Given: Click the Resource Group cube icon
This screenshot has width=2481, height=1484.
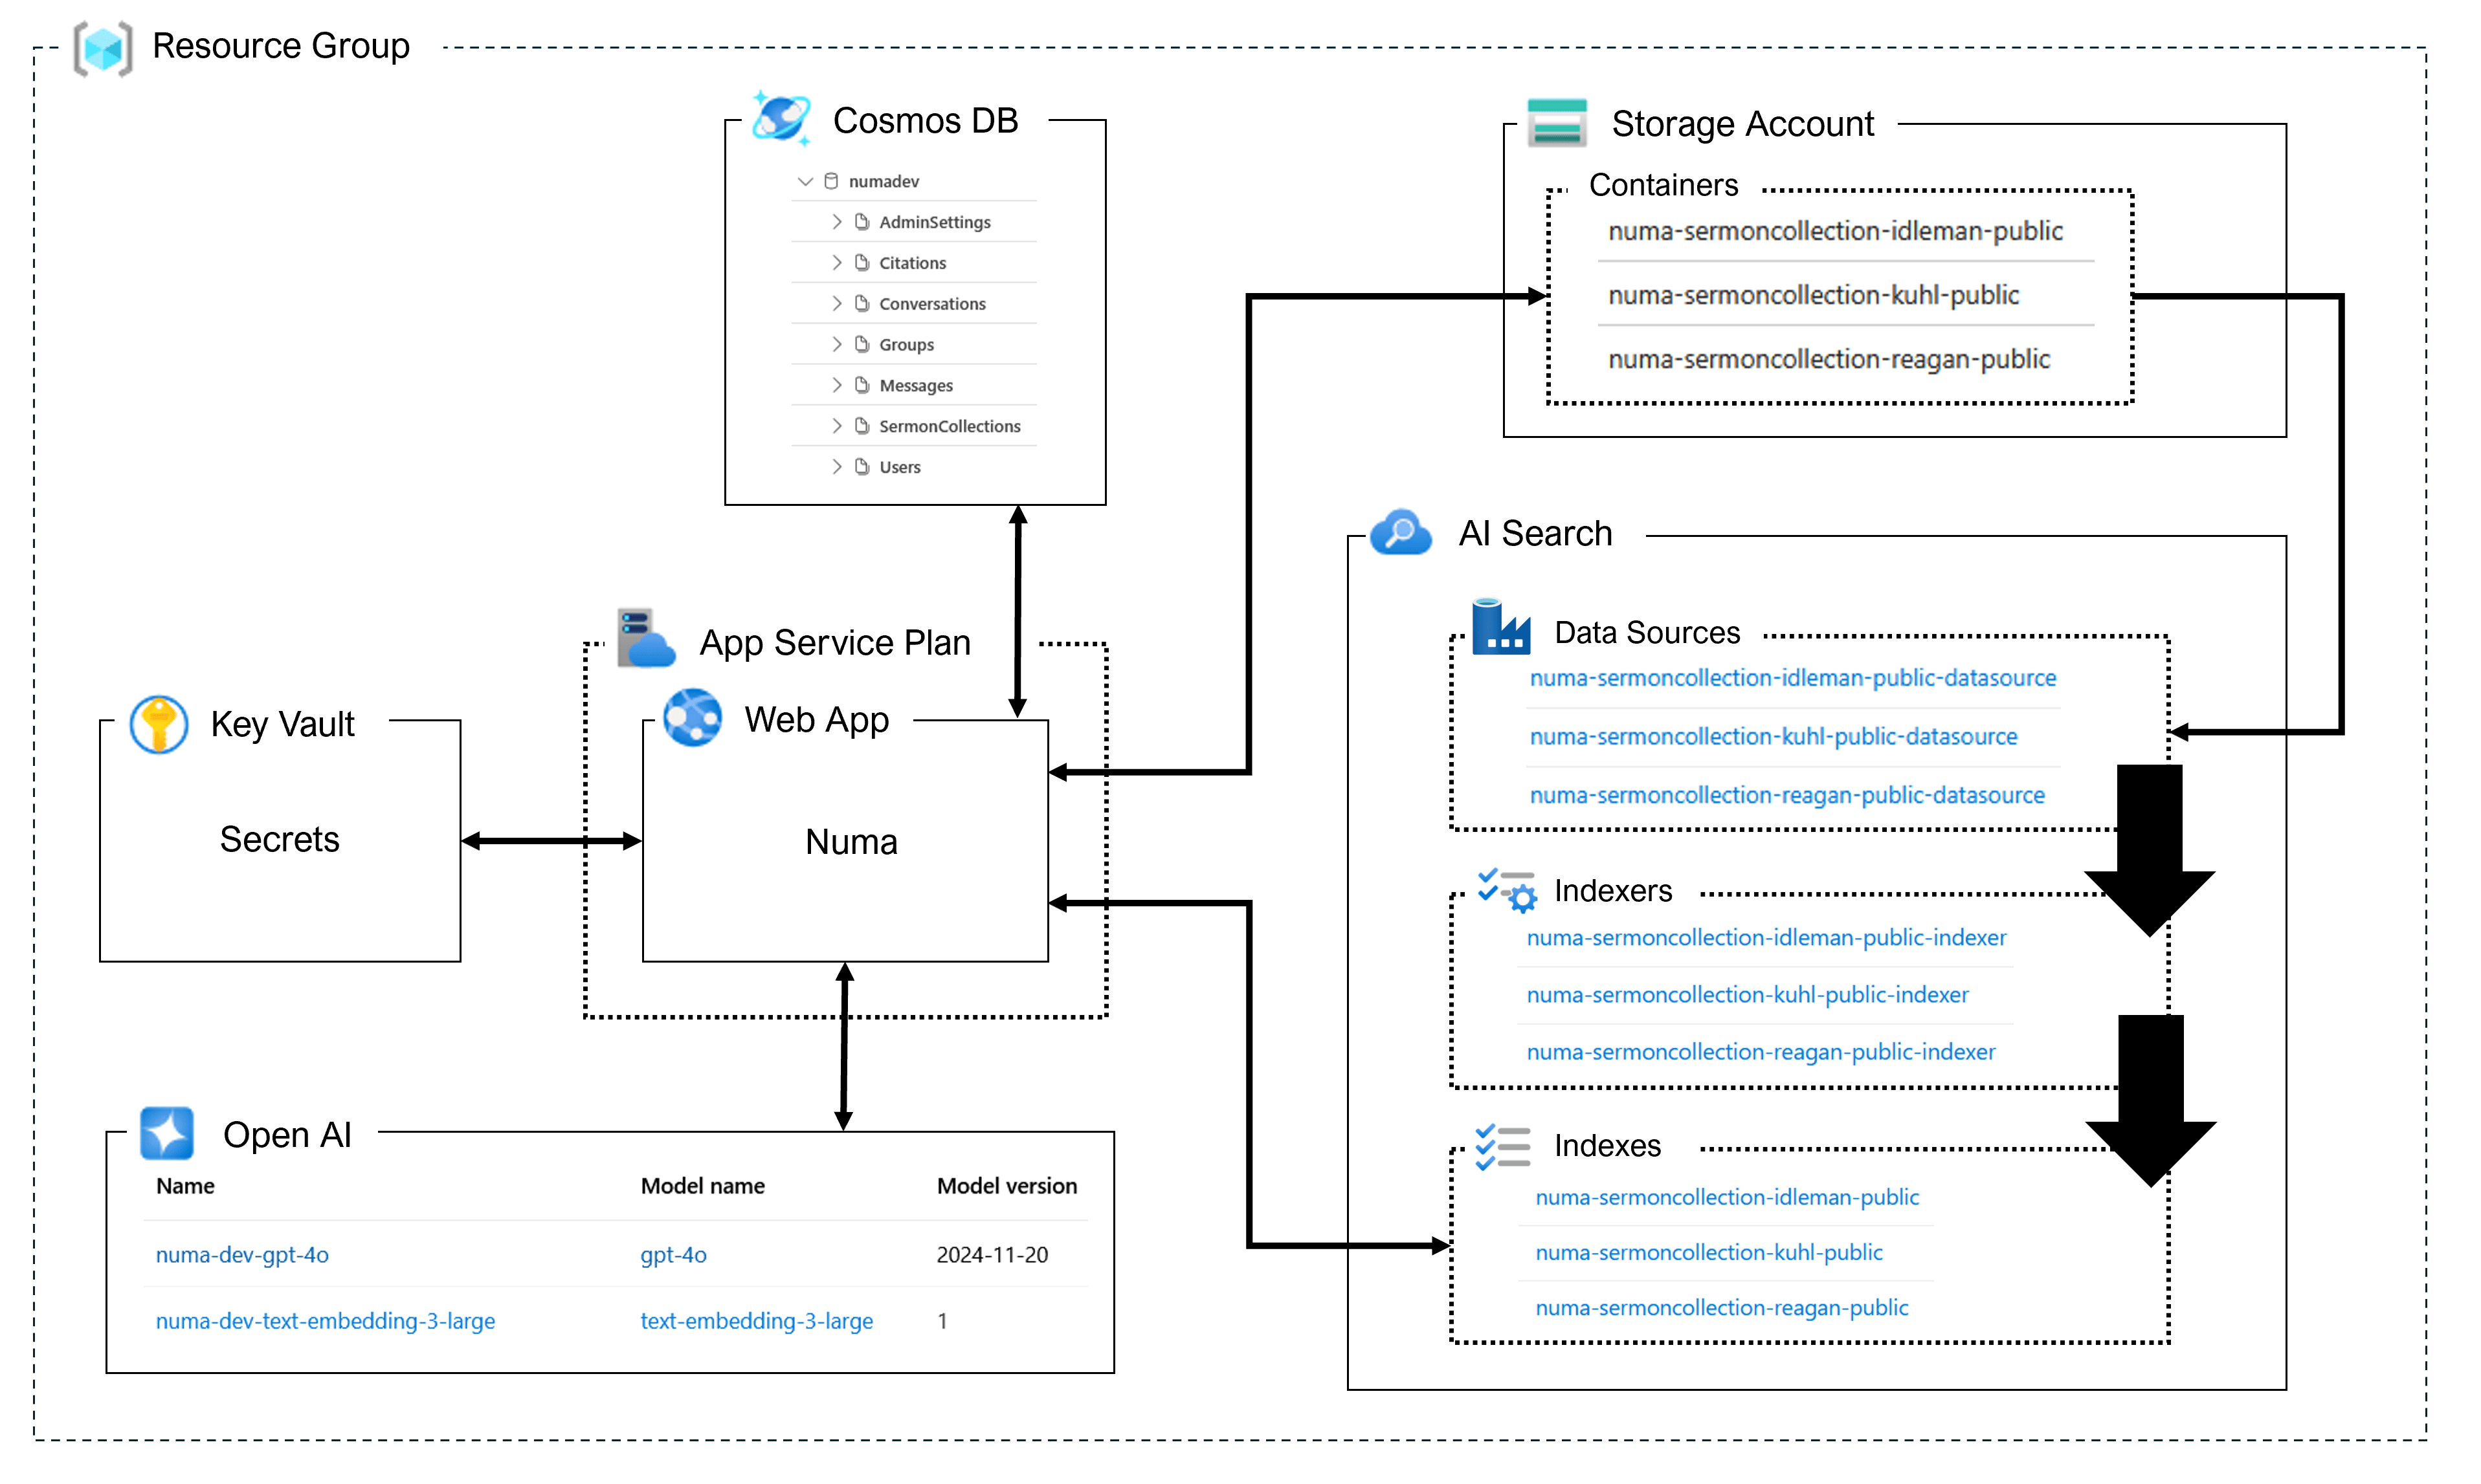Looking at the screenshot, I should click(x=103, y=48).
